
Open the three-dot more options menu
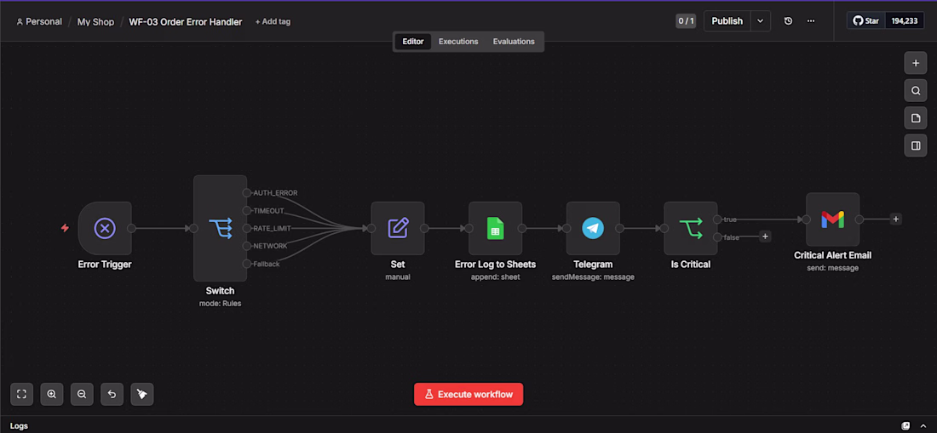click(811, 21)
